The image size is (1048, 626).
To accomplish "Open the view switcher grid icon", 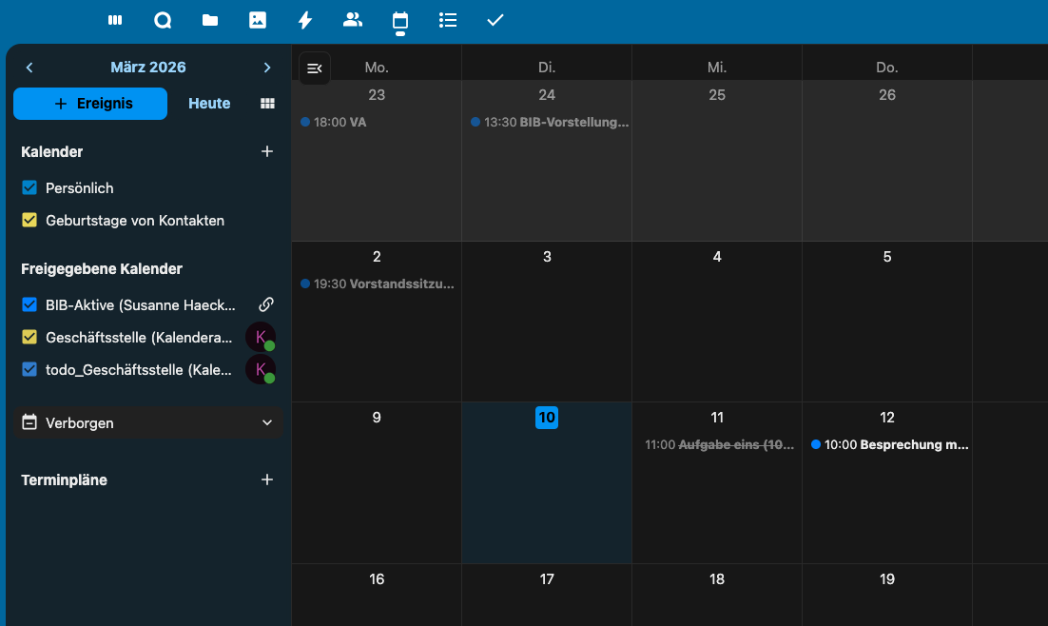I will (x=267, y=104).
